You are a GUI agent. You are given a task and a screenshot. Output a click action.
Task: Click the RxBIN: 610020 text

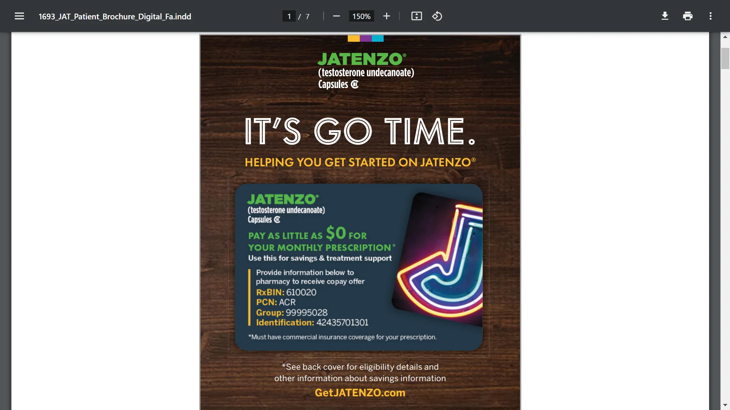(286, 292)
